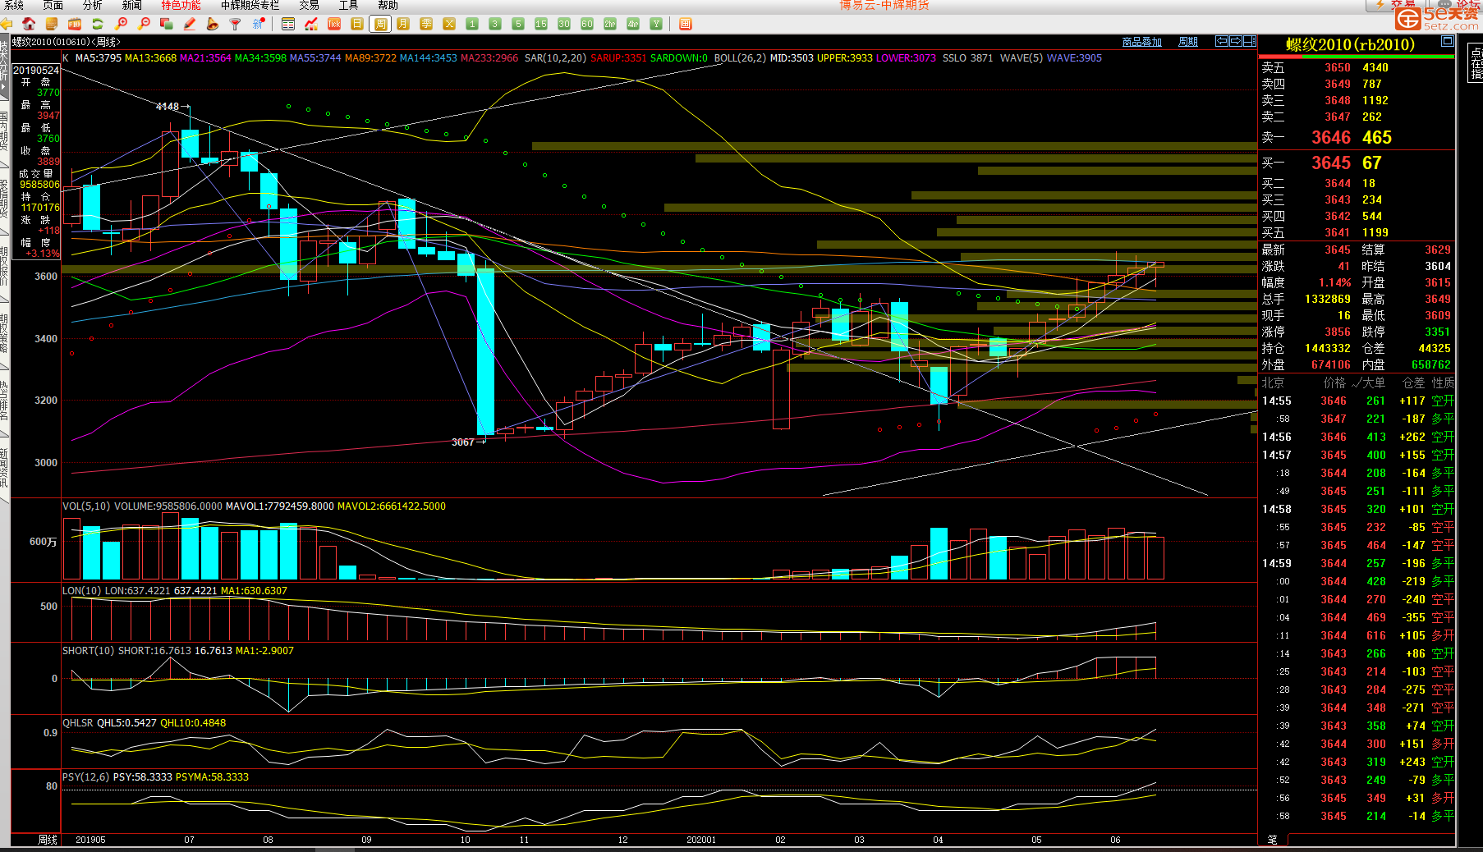Open the 分析 menu
Screen dimensions: 1483x852
tap(93, 6)
